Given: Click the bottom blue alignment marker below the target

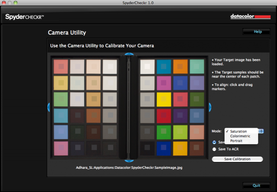Looking at the screenshot, I should click(129, 161).
